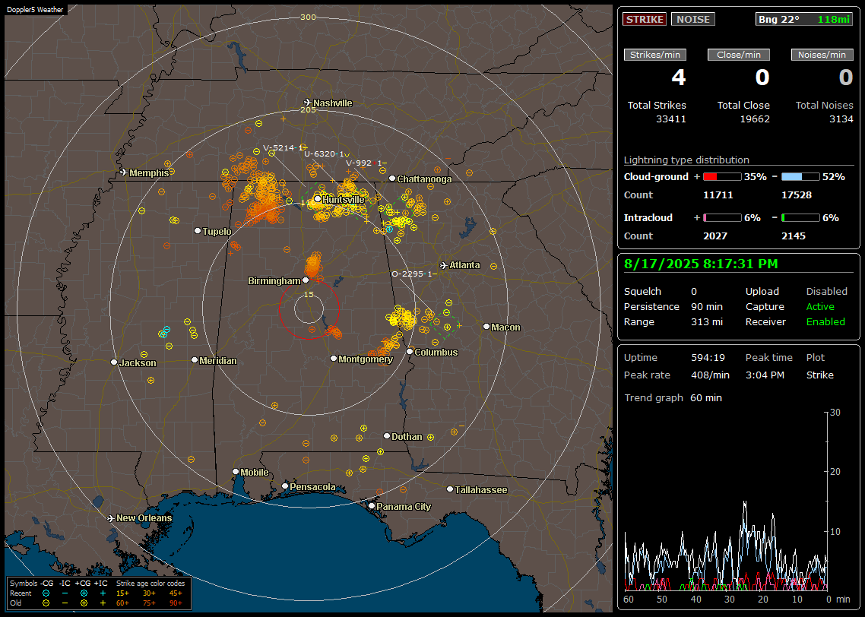Click the Total Noises count 3134
Screen dimensions: 865x617
click(x=841, y=119)
